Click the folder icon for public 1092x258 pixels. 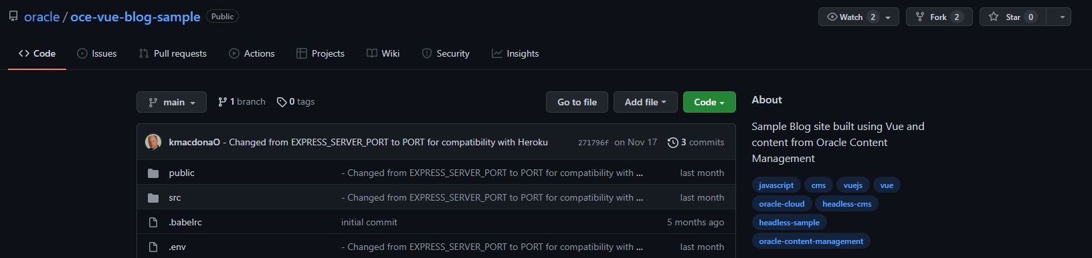[153, 173]
